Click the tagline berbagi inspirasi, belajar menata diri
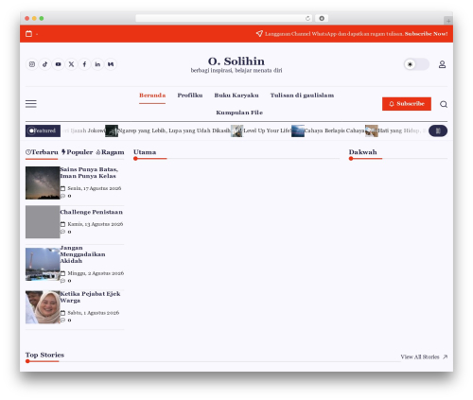Screen dimensions: 473x400 point(236,71)
